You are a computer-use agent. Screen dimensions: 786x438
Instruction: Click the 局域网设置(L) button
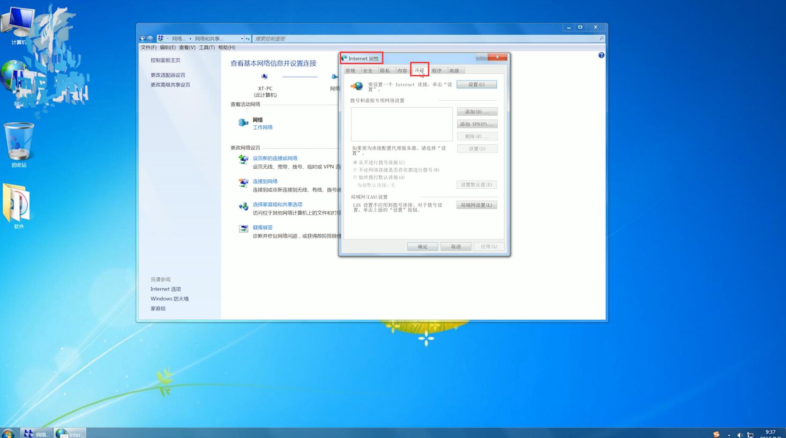[x=477, y=205]
